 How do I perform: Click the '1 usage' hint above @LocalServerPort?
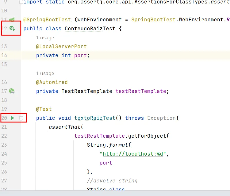45,38
